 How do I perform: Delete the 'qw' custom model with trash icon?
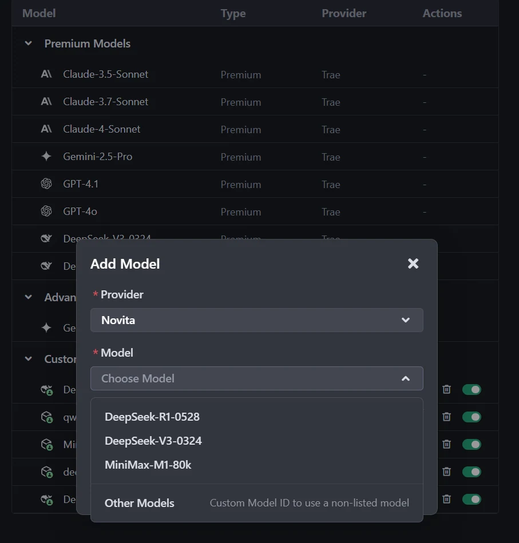pyautogui.click(x=446, y=417)
